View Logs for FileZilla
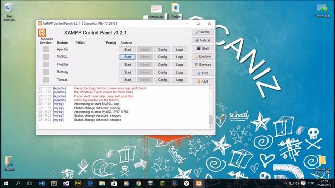The image size is (335, 188). [180, 65]
